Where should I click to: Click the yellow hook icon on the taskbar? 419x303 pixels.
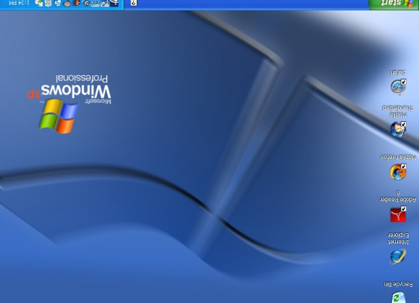pyautogui.click(x=133, y=3)
